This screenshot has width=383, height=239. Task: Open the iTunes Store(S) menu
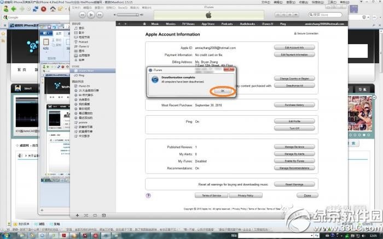pyautogui.click(x=123, y=8)
